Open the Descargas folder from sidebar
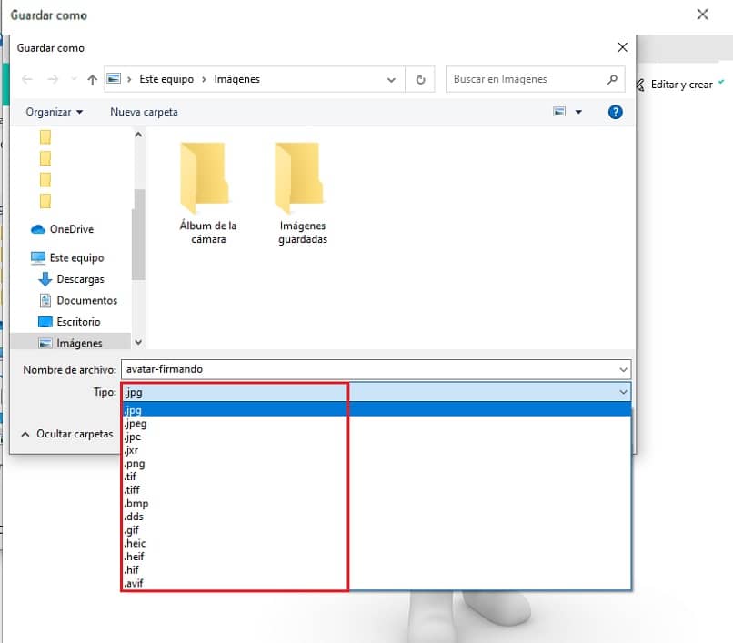This screenshot has width=733, height=643. [x=82, y=280]
